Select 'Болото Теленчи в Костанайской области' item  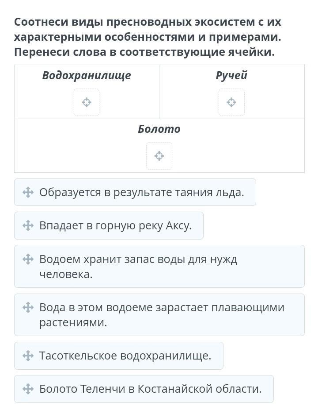[x=150, y=389]
